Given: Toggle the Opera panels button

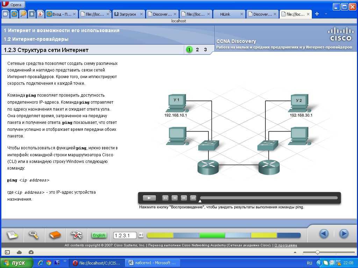Looking at the screenshot, I should click(x=7, y=252).
